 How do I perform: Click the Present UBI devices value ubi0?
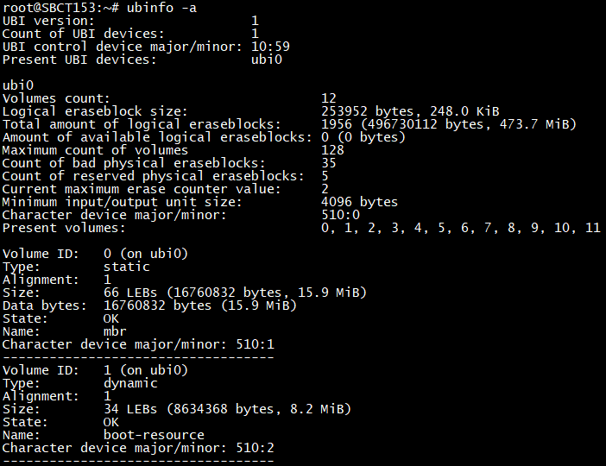coord(266,60)
